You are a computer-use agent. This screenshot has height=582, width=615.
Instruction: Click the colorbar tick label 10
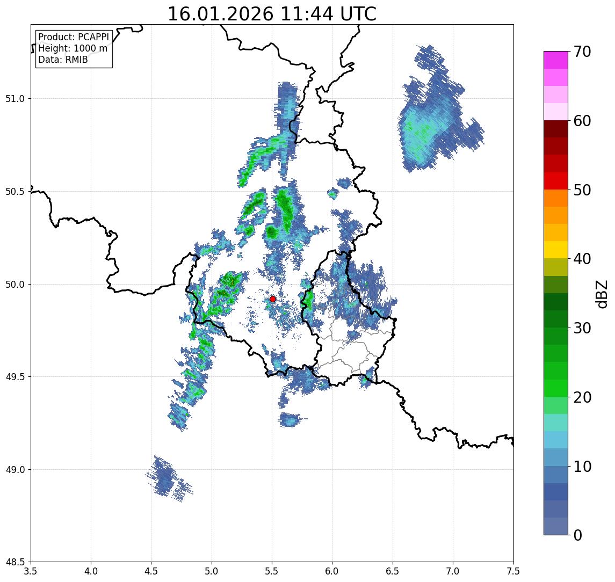pos(582,467)
